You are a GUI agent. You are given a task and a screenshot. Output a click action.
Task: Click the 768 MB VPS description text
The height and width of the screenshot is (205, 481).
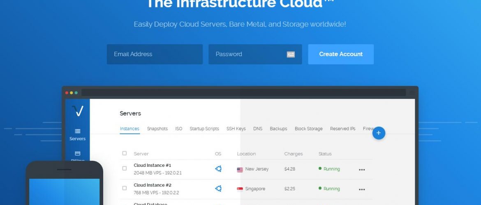pos(157,193)
